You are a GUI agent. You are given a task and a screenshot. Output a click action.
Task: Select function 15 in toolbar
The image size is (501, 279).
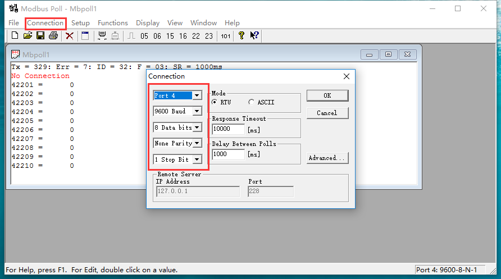click(x=170, y=36)
